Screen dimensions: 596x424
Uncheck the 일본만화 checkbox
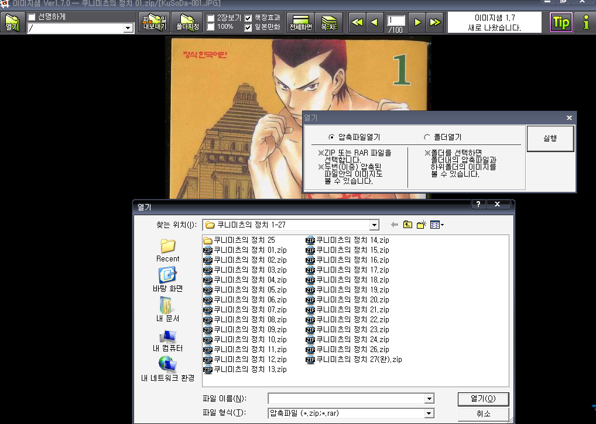[x=248, y=27]
